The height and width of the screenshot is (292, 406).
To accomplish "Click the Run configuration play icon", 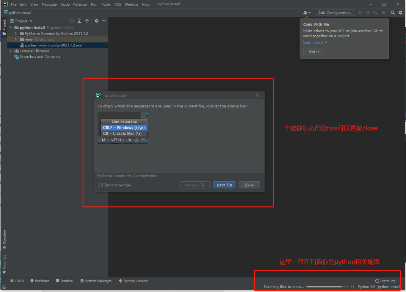I will point(361,13).
